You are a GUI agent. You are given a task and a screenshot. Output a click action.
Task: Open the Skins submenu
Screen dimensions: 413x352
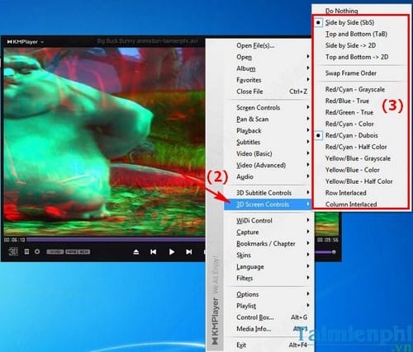[268, 256]
